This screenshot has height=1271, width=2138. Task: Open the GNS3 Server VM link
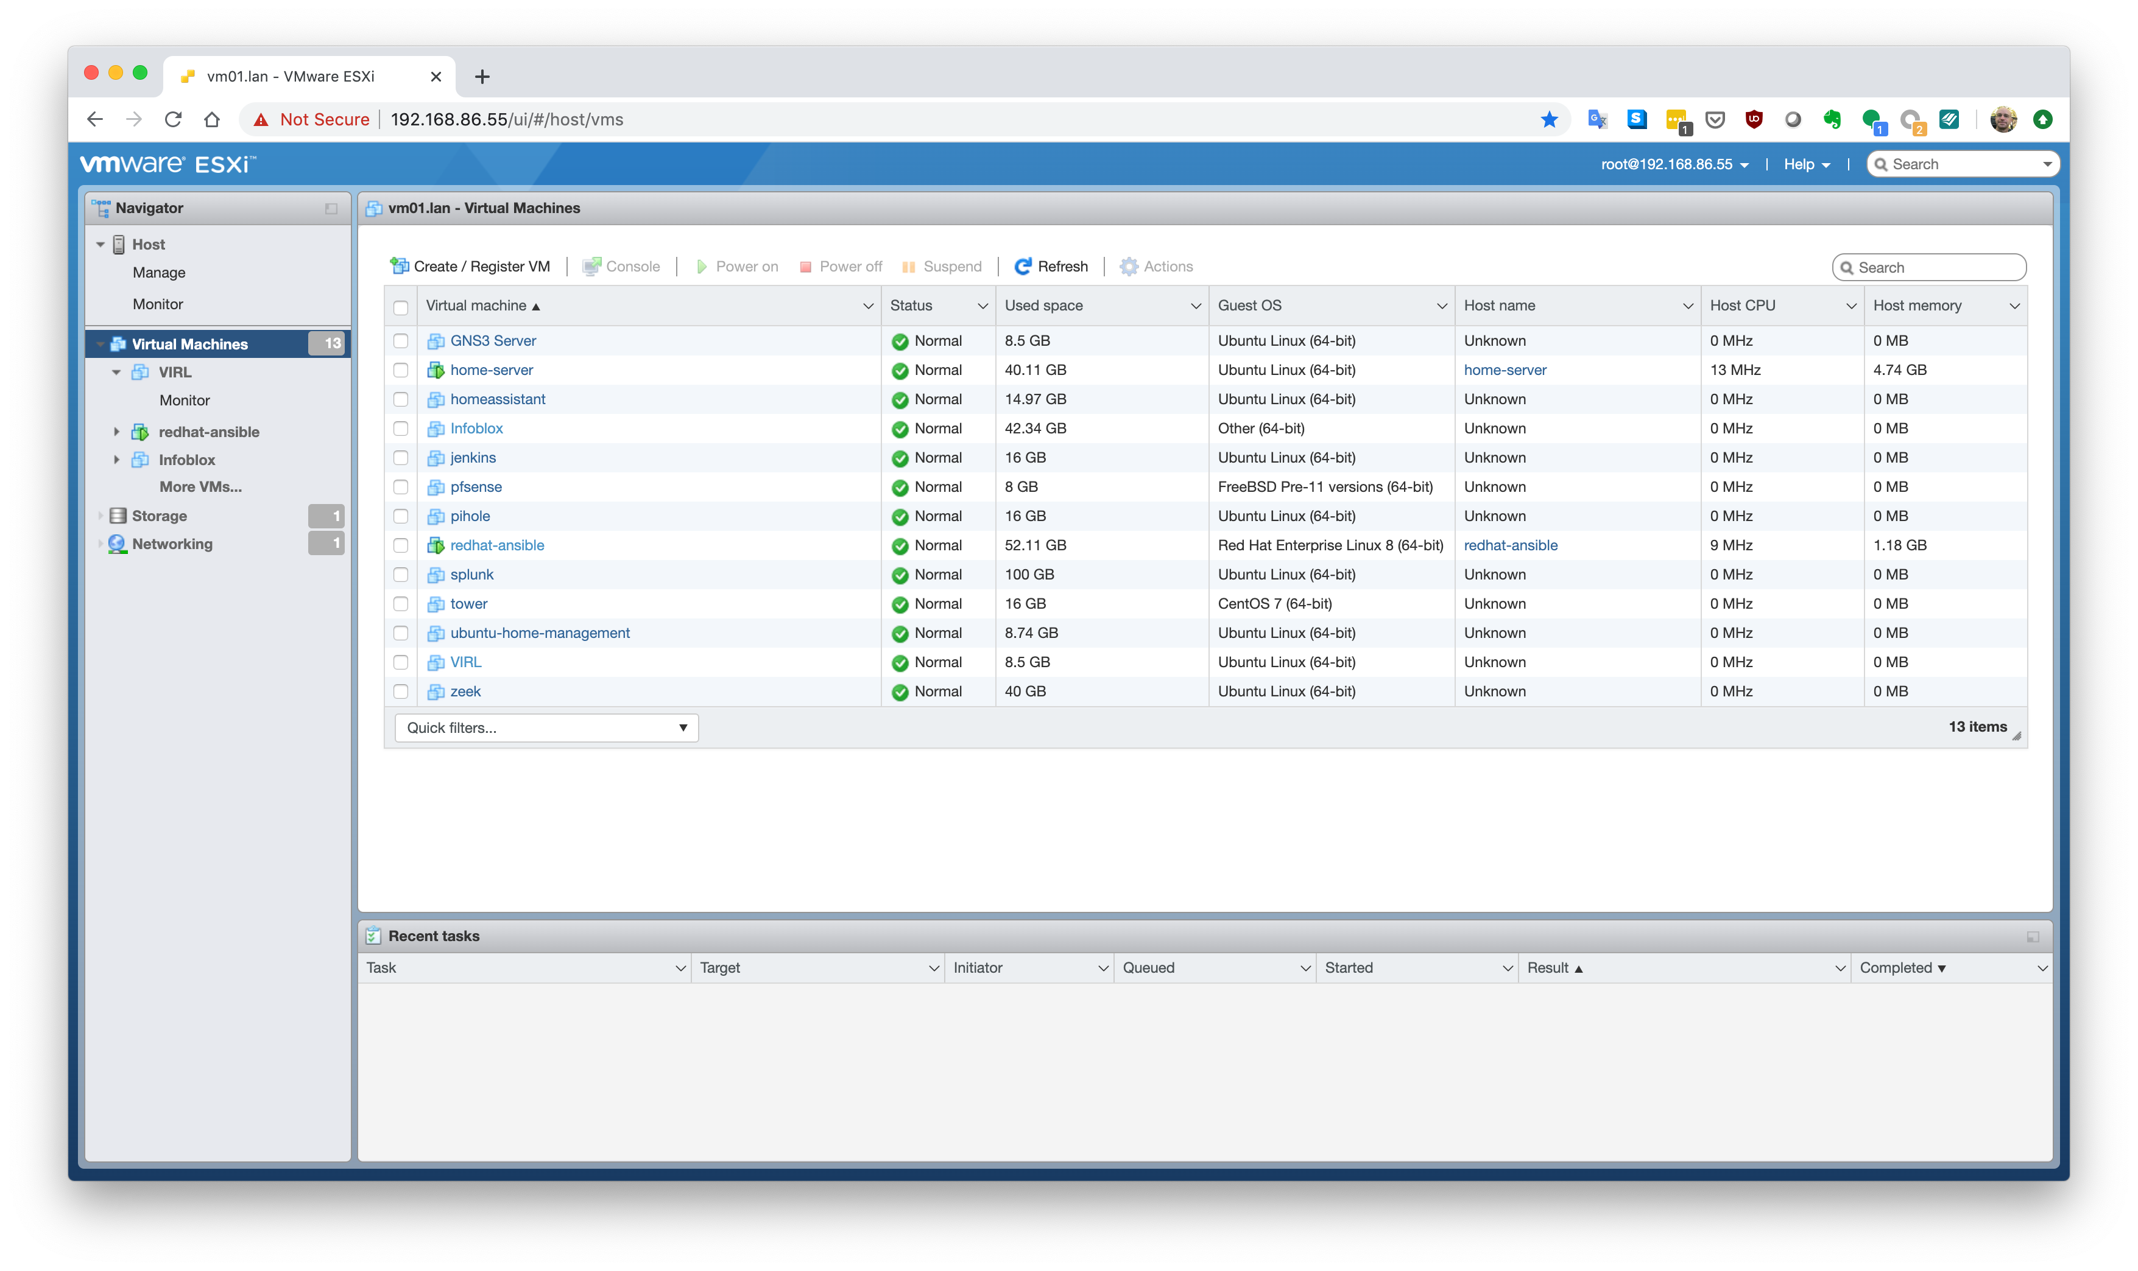click(493, 341)
